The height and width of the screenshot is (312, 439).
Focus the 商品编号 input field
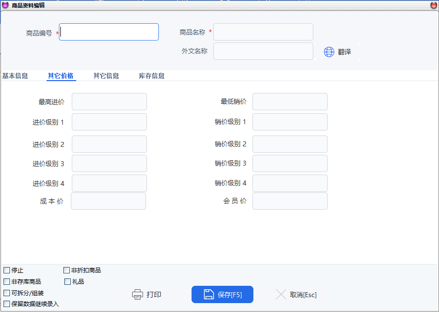(x=109, y=32)
